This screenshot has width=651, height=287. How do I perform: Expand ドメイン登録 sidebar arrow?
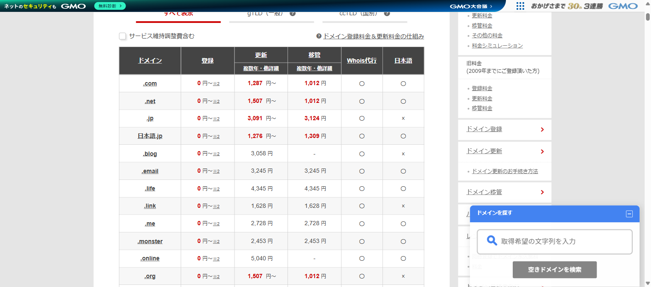(542, 130)
